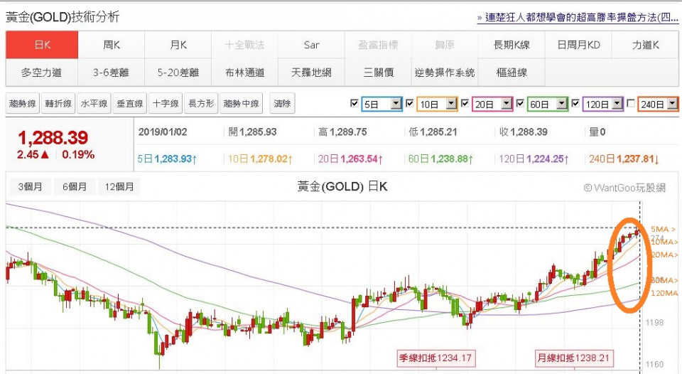Open the 連楚狂人 trading method link
682x374 pixels.
pos(578,18)
